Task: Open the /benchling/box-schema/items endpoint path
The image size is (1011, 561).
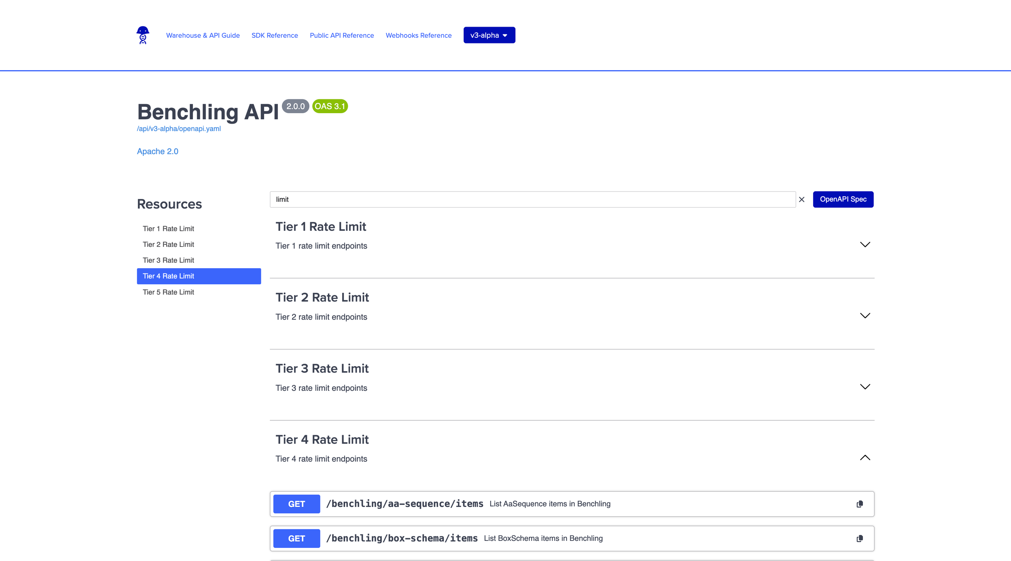Action: point(402,538)
